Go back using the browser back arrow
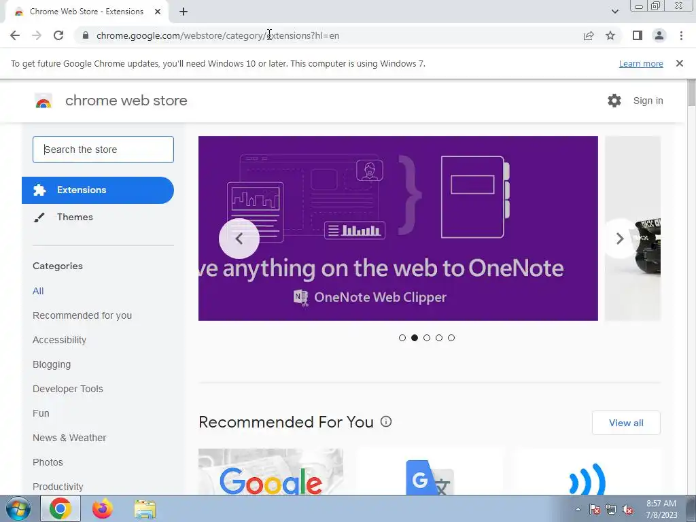The height and width of the screenshot is (522, 696). point(15,35)
